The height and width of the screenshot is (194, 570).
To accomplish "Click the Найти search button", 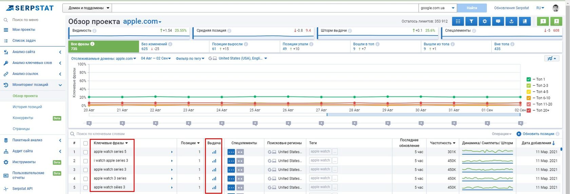I will tap(472, 8).
